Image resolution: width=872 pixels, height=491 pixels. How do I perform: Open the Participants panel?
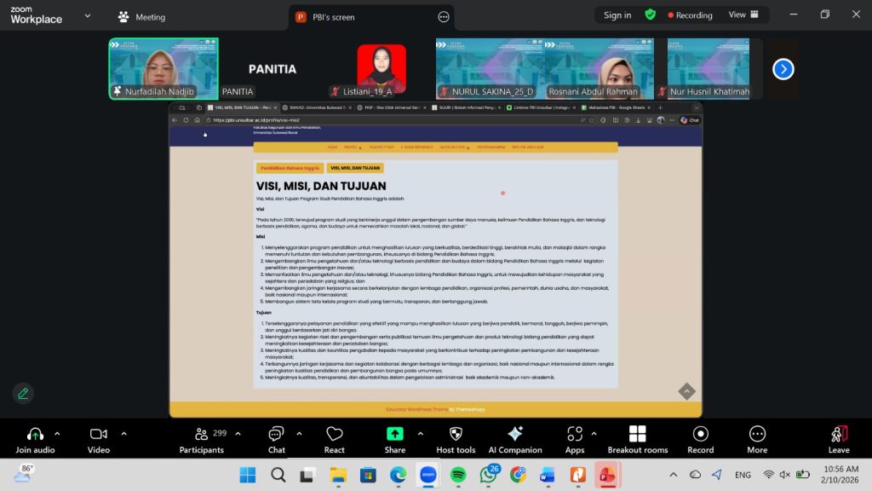pyautogui.click(x=202, y=439)
